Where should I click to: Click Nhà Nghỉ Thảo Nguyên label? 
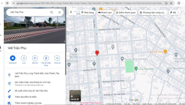(x=91, y=103)
